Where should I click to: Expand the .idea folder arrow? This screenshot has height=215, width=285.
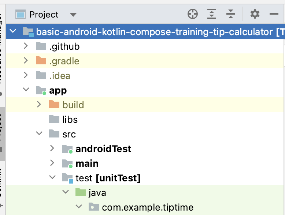pyautogui.click(x=25, y=75)
